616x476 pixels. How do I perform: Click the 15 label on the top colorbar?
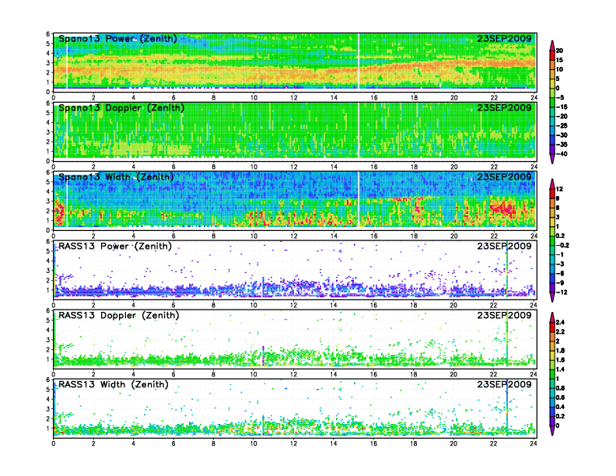click(559, 60)
